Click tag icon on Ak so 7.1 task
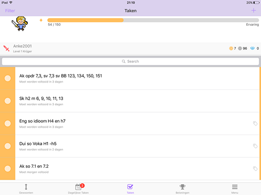Viewport: 261px width, 195px height. [255, 169]
